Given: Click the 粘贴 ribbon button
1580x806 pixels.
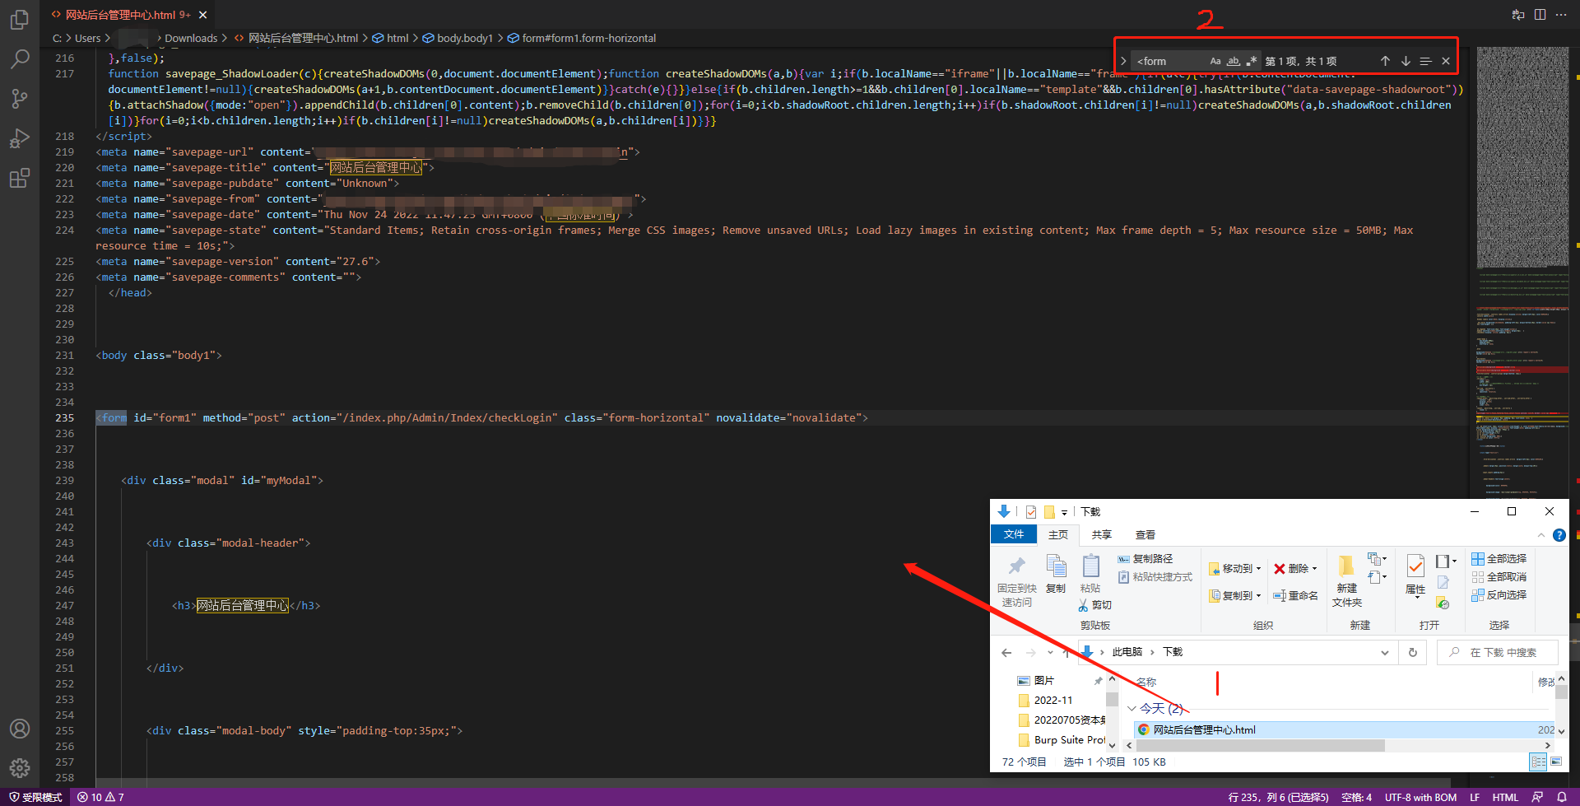Looking at the screenshot, I should pyautogui.click(x=1090, y=574).
